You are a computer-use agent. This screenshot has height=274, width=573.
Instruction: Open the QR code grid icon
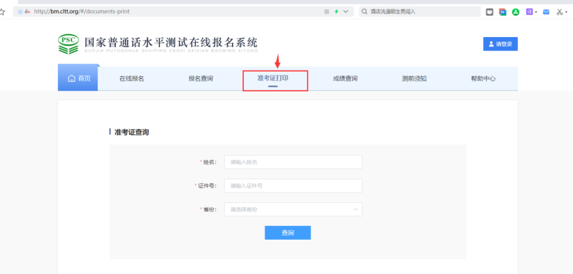[327, 12]
